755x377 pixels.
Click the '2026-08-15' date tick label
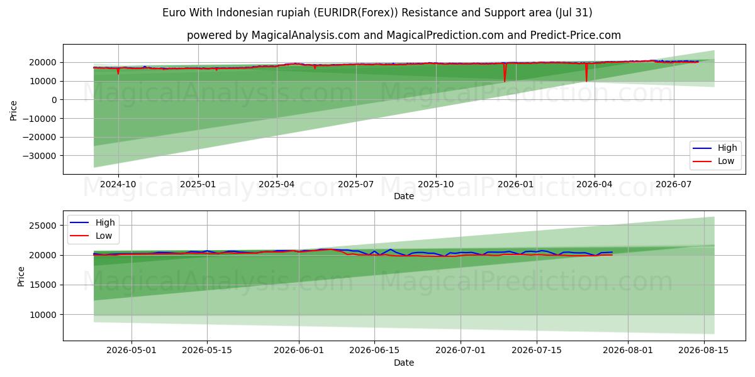click(x=704, y=350)
